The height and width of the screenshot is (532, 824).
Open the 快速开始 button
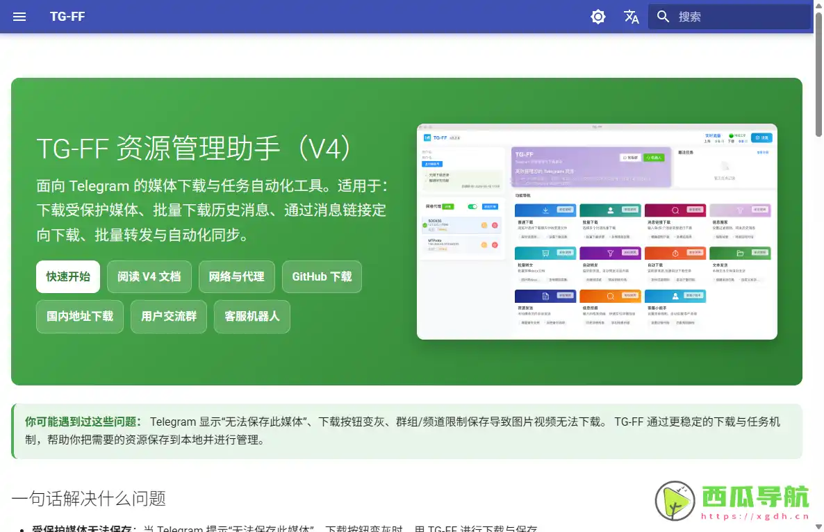pyautogui.click(x=68, y=277)
